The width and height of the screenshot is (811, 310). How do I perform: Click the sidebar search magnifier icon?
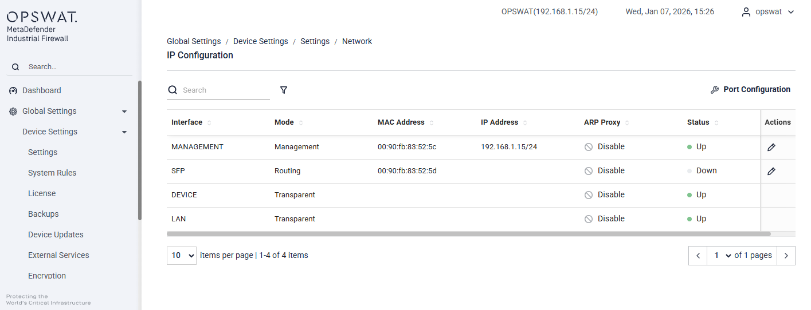(15, 67)
